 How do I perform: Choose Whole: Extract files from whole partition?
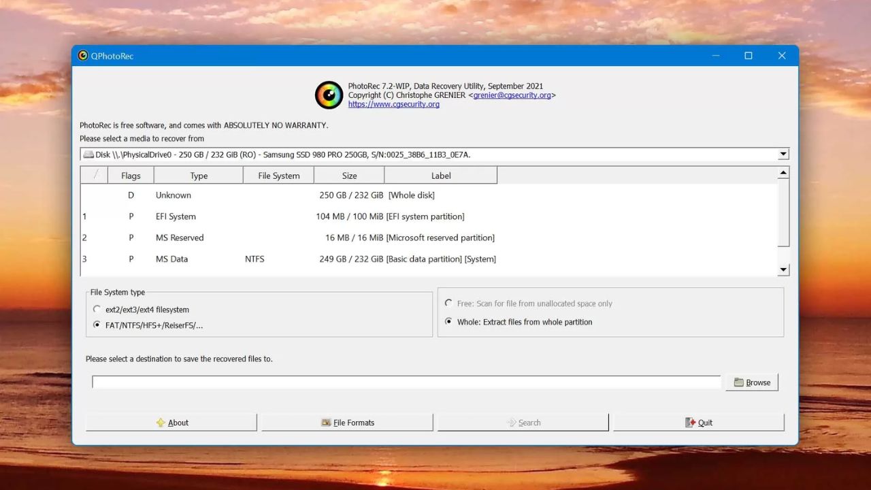tap(448, 321)
